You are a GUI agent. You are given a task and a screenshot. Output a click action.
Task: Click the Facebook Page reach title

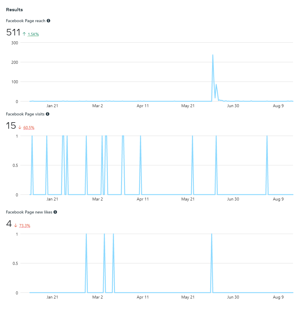(x=26, y=21)
